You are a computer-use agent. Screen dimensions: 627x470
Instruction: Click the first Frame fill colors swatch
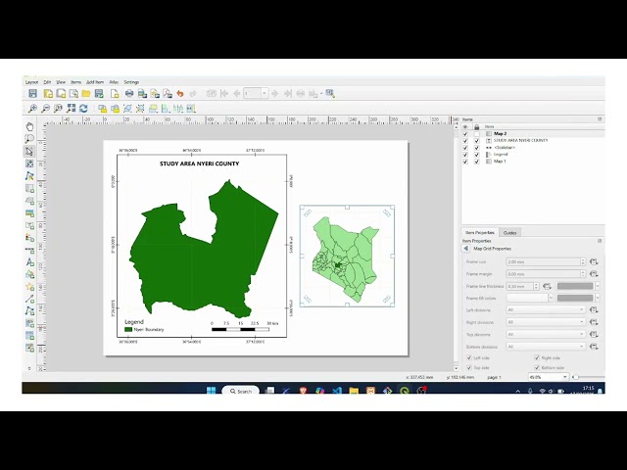[527, 298]
